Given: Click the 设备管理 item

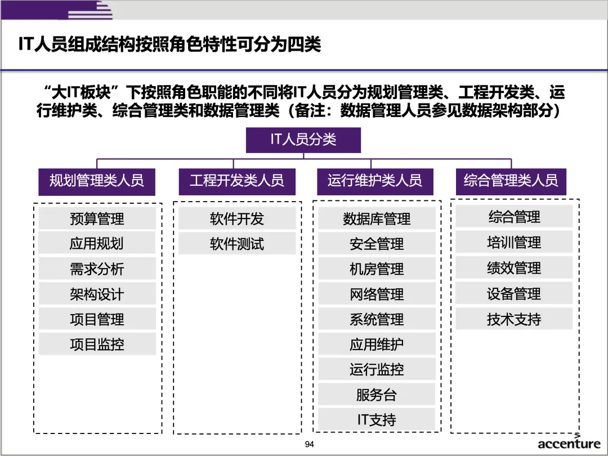Looking at the screenshot, I should [x=514, y=293].
